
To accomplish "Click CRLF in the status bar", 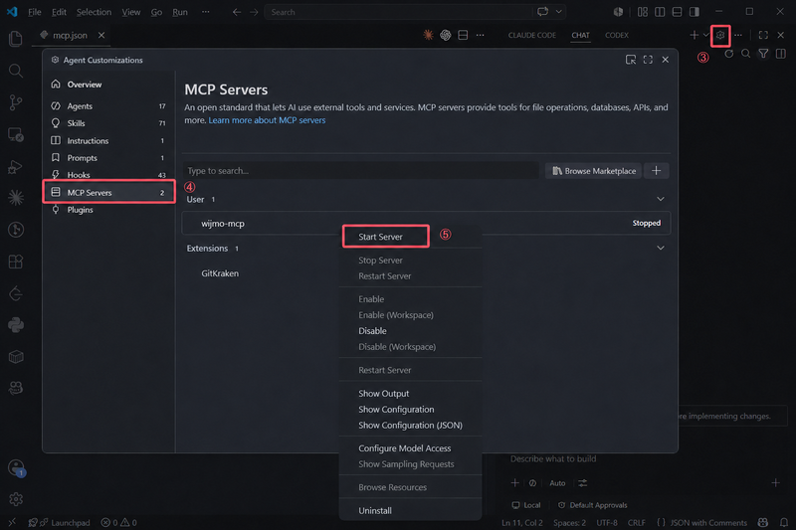I will [x=636, y=522].
